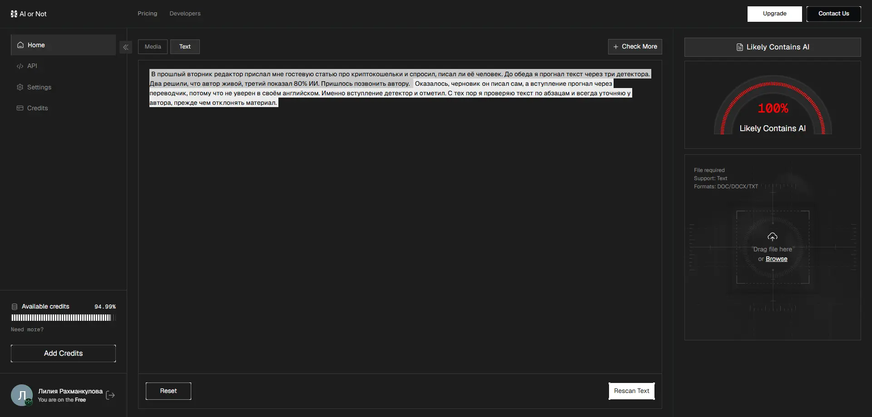The image size is (872, 417).
Task: Open the Pricing page link
Action: (x=148, y=14)
